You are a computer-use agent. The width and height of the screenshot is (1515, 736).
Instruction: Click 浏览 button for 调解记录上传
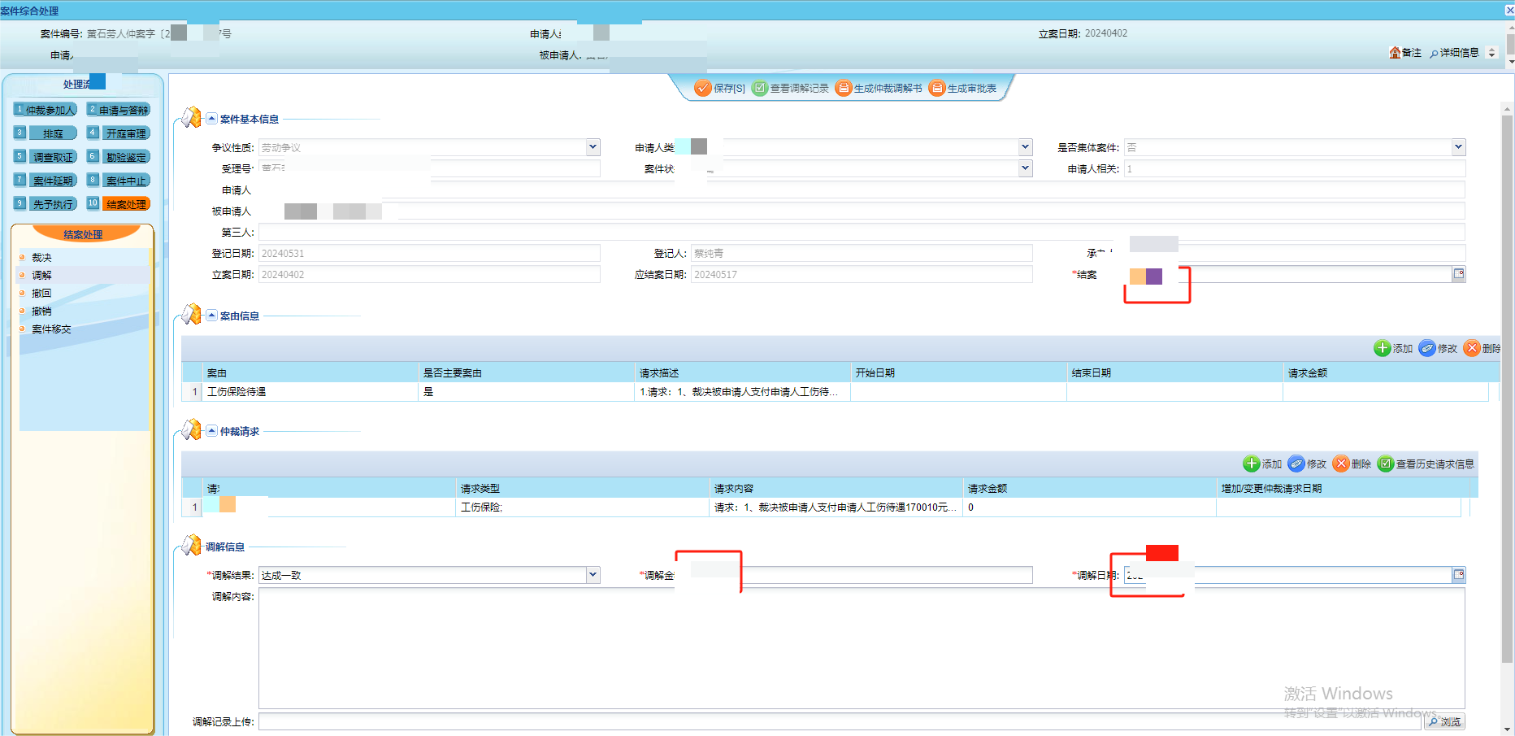click(1444, 721)
